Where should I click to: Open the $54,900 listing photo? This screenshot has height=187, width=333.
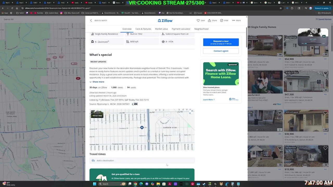306,46
